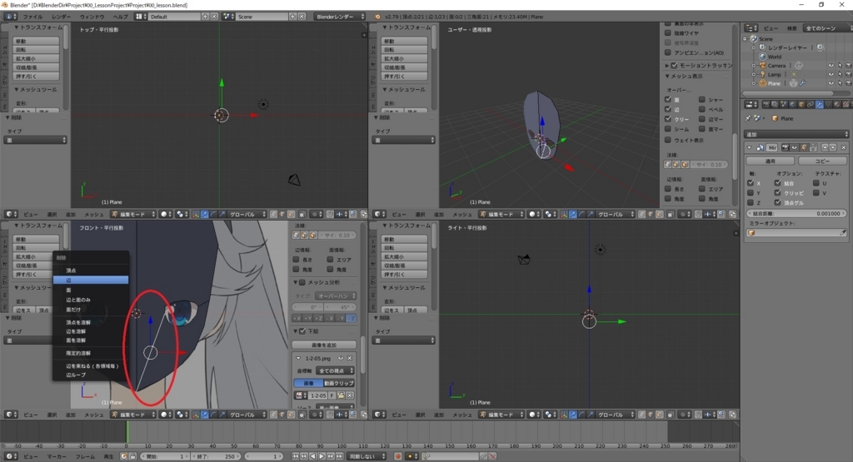Click the eyedropper for mirror object
This screenshot has width=853, height=462.
click(843, 233)
